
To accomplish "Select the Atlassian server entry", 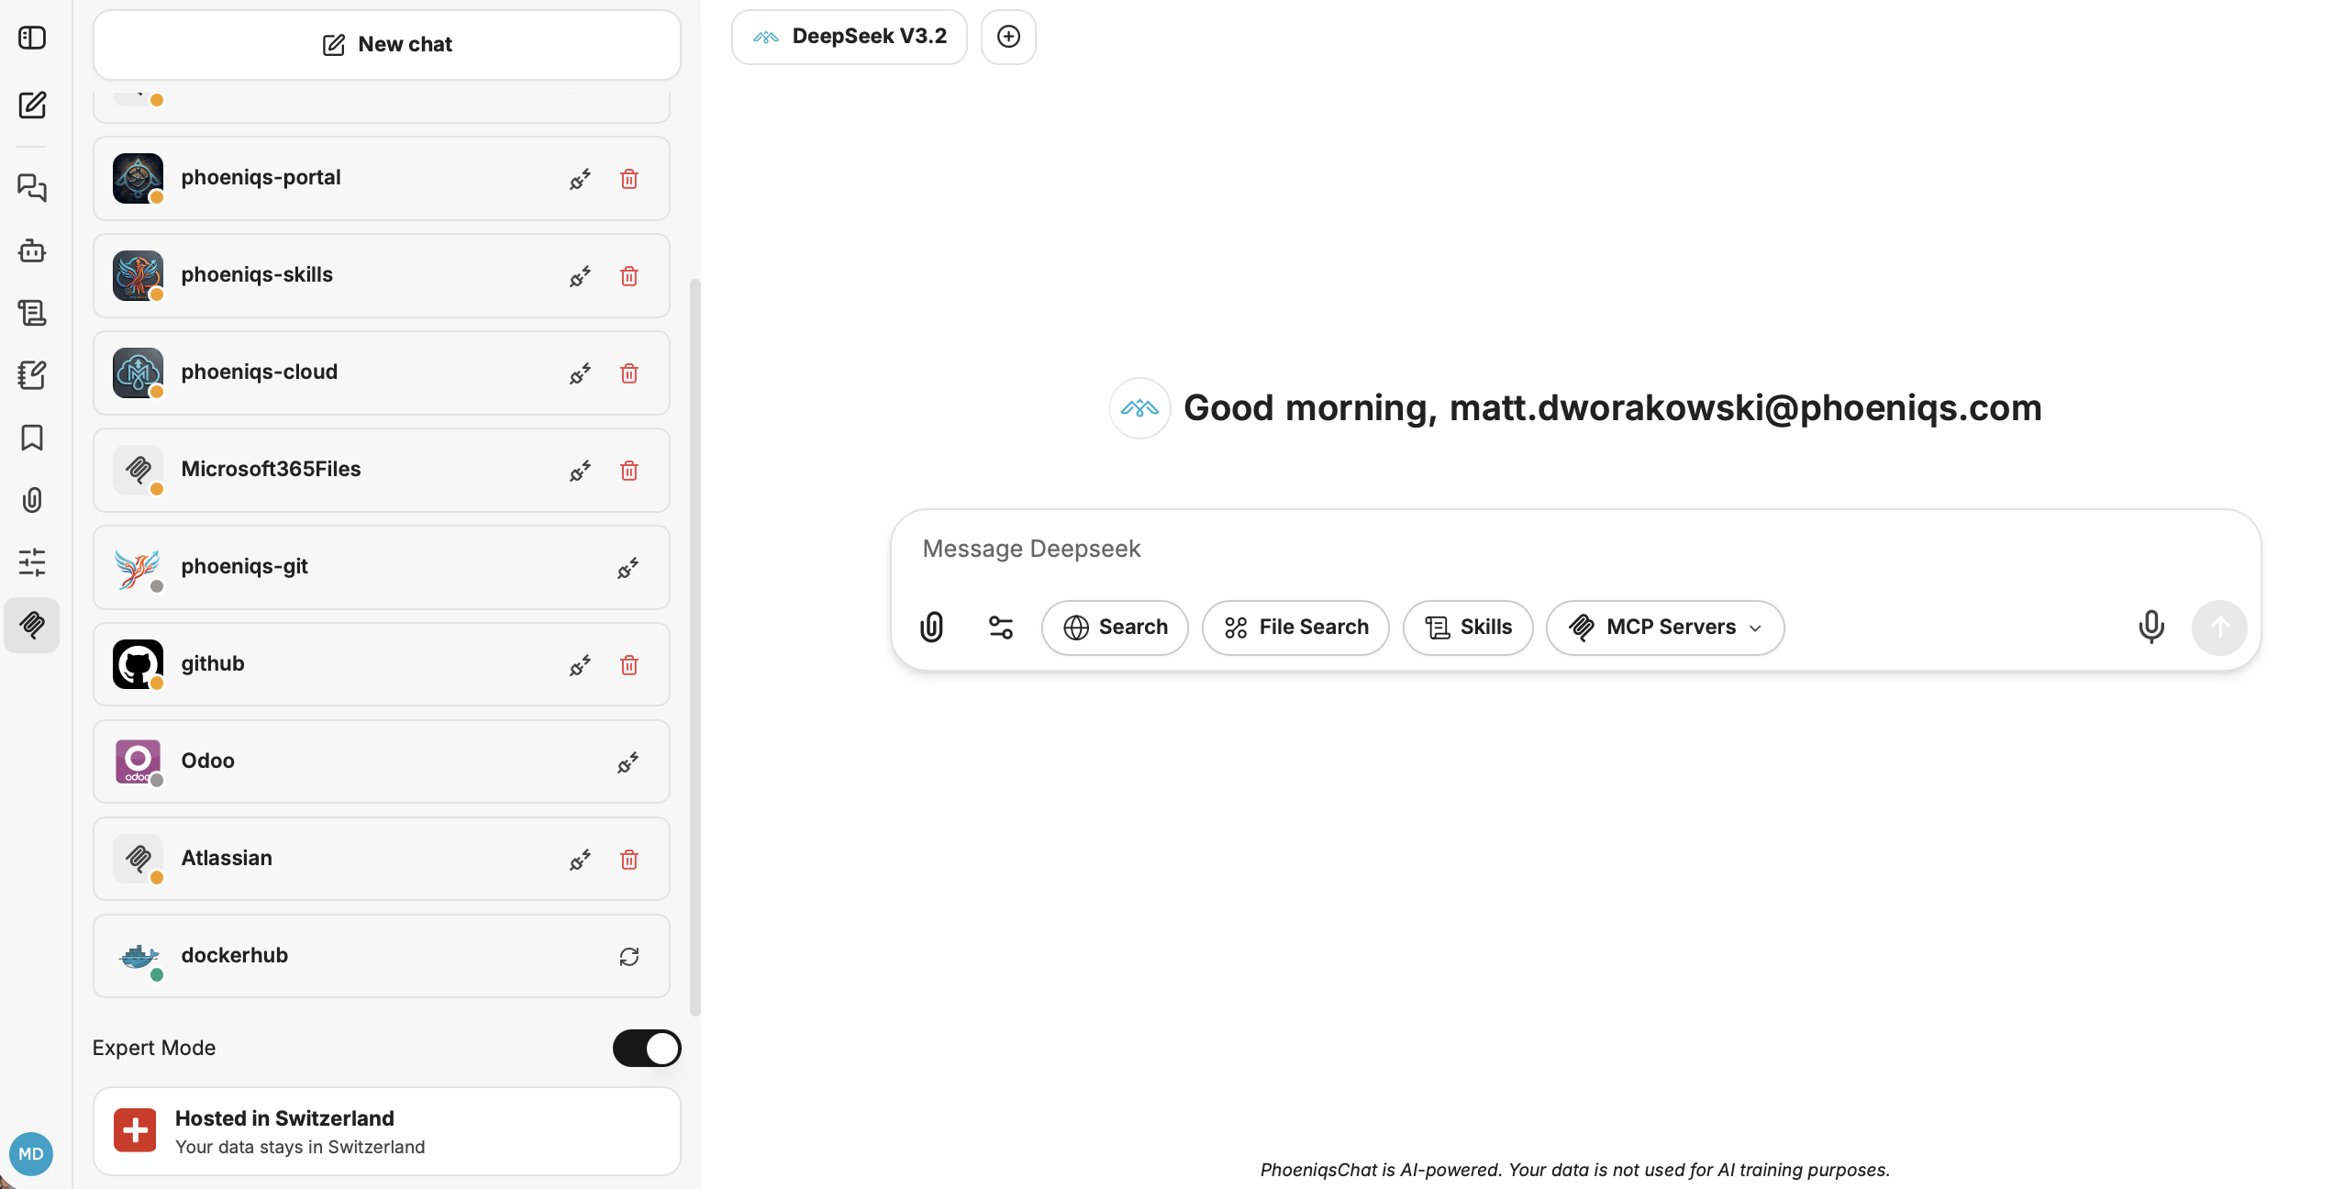I will tap(382, 860).
